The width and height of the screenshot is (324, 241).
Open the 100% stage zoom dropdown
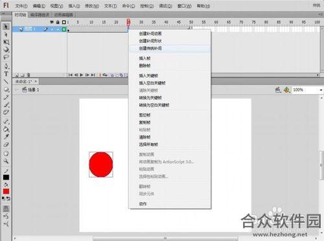coord(321,90)
